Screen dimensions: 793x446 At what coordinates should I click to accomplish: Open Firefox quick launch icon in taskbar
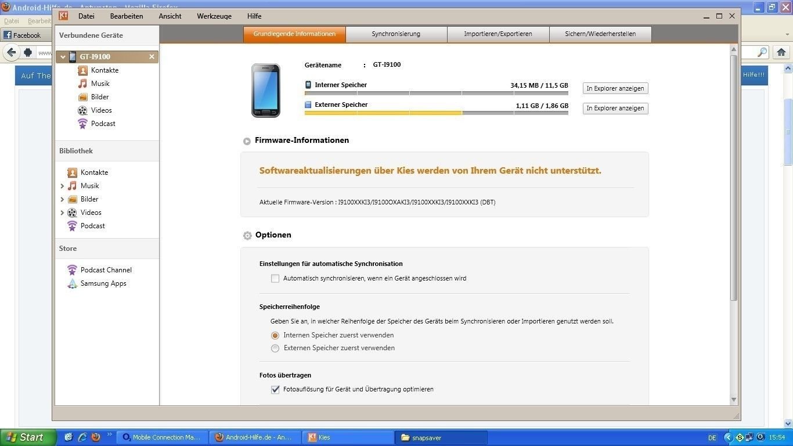(x=96, y=437)
